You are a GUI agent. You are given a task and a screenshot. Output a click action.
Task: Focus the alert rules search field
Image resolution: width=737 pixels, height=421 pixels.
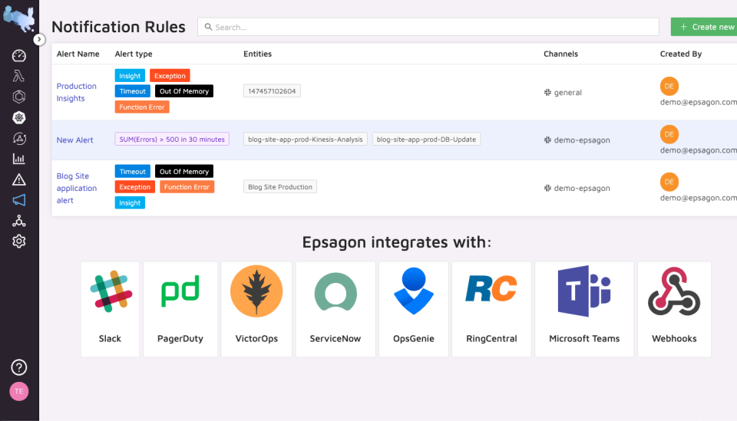[x=428, y=27]
